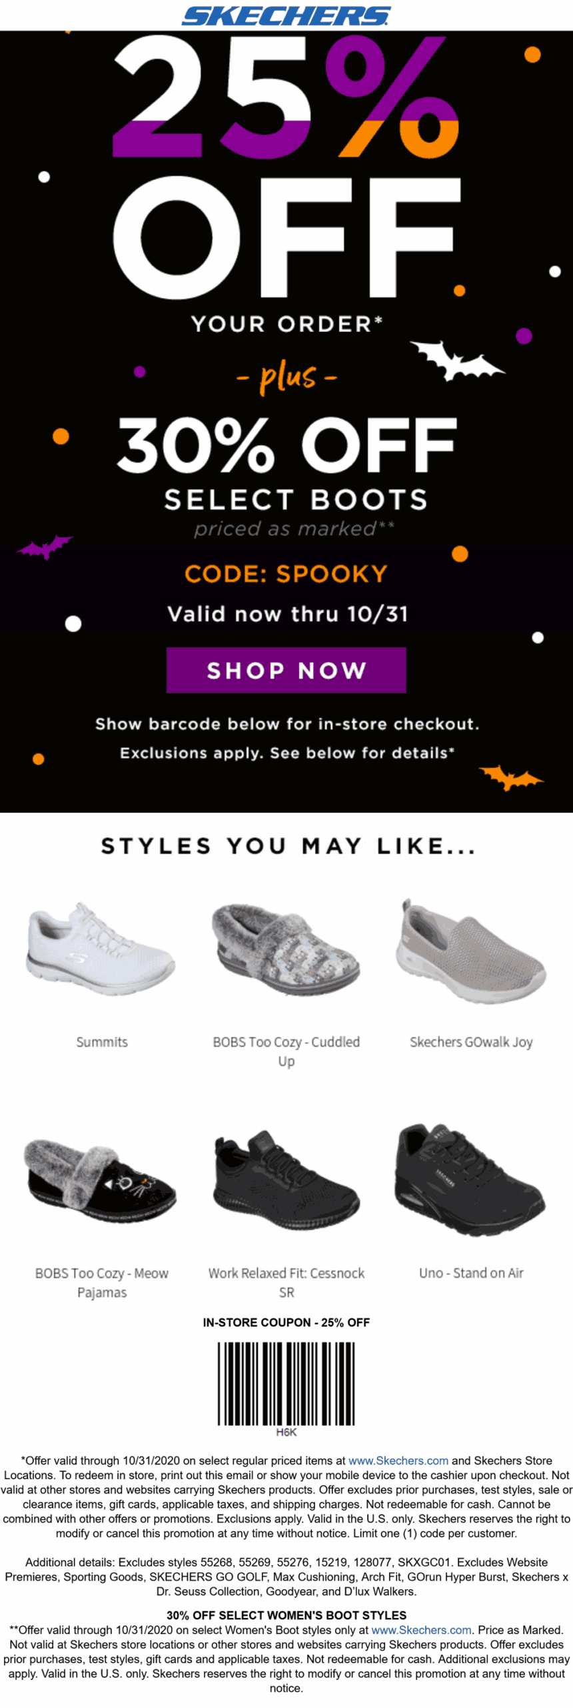This screenshot has height=1708, width=573.
Task: Click the in-store coupon barcode
Action: click(286, 1383)
